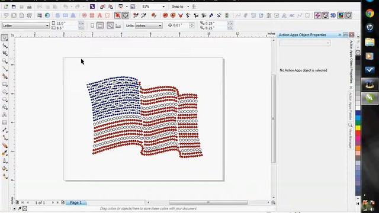The width and height of the screenshot is (379, 213).
Task: Choose the Interactive blend tool
Action: point(4,146)
